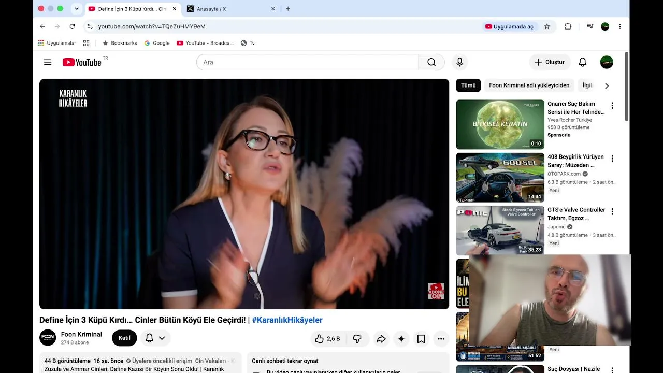Close the Define İçin 3 Küpü tab

coord(175,9)
